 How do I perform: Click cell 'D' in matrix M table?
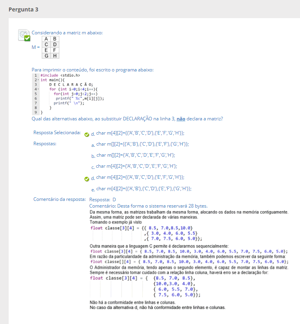[54, 45]
